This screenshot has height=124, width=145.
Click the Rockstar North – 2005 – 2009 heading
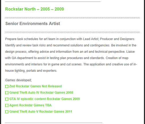pos(34,9)
